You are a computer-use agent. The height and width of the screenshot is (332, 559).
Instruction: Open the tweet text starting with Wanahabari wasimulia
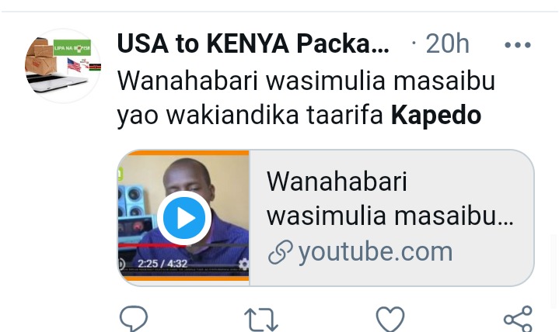(x=306, y=98)
